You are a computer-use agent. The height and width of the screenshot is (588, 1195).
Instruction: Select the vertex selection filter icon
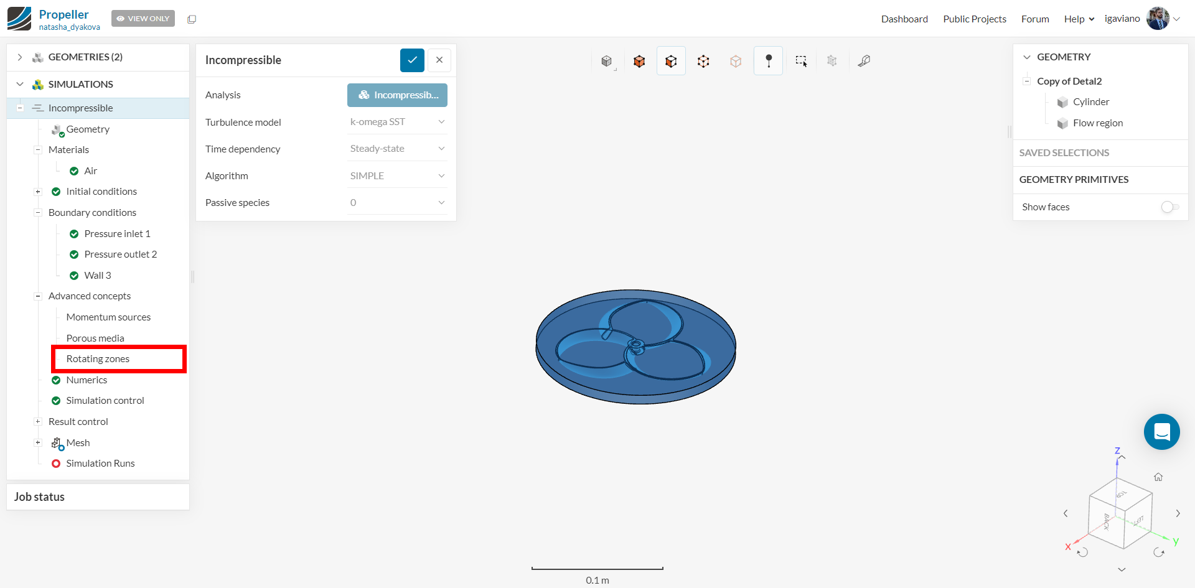coord(736,60)
